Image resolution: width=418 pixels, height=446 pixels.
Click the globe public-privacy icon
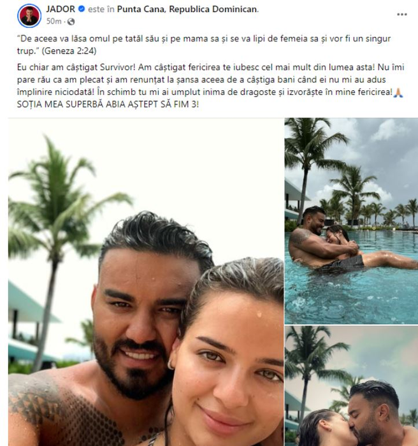[x=71, y=22]
